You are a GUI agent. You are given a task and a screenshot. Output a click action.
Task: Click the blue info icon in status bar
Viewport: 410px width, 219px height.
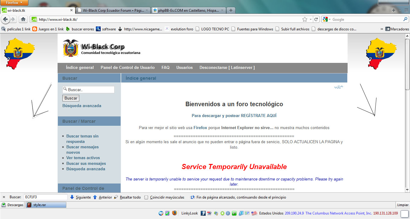(x=228, y=213)
